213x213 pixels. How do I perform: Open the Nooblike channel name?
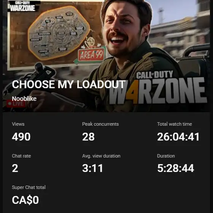pos(24,99)
